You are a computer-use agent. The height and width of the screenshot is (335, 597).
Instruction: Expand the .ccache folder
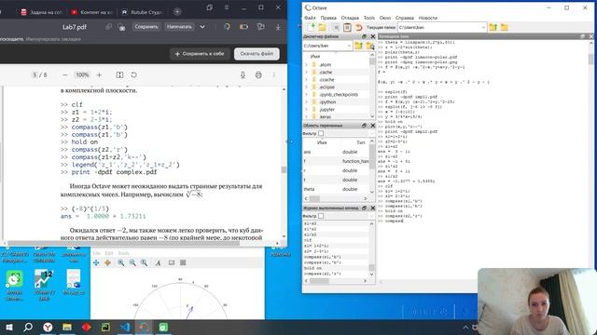(x=306, y=79)
